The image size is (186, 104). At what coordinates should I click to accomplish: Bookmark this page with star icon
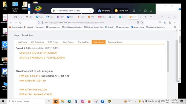pyautogui.click(x=142, y=23)
